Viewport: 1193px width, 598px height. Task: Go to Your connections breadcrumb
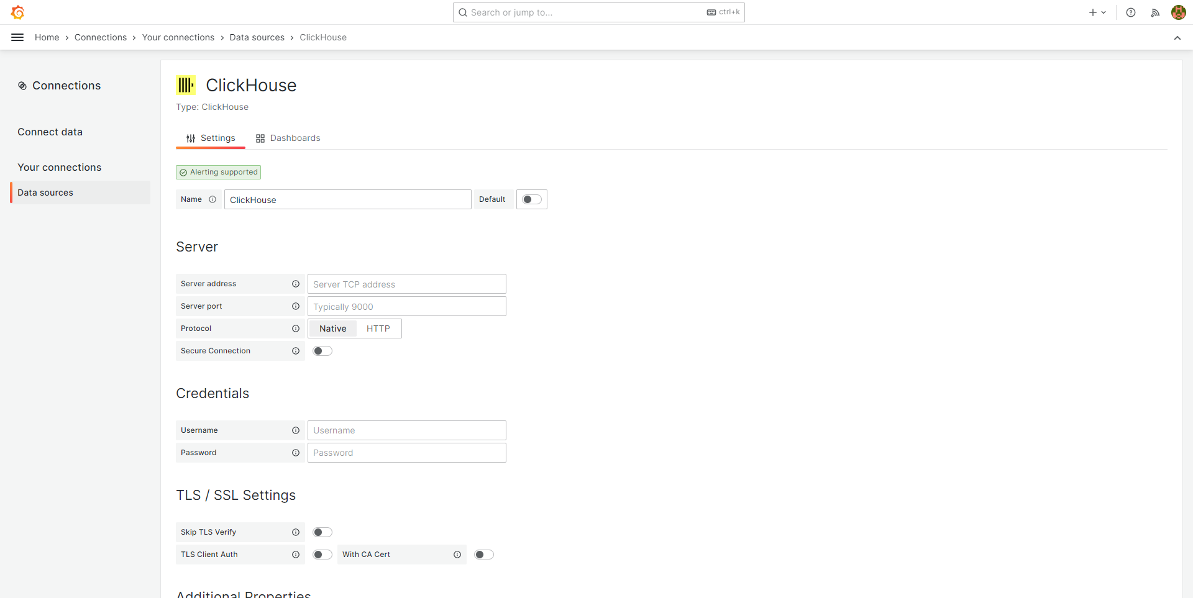pos(178,37)
